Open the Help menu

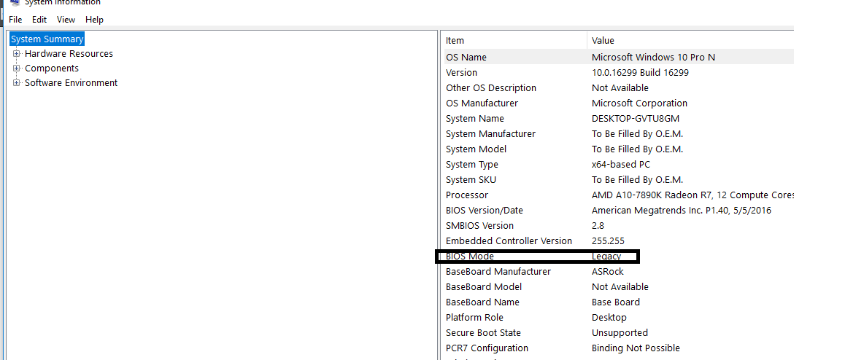[94, 20]
